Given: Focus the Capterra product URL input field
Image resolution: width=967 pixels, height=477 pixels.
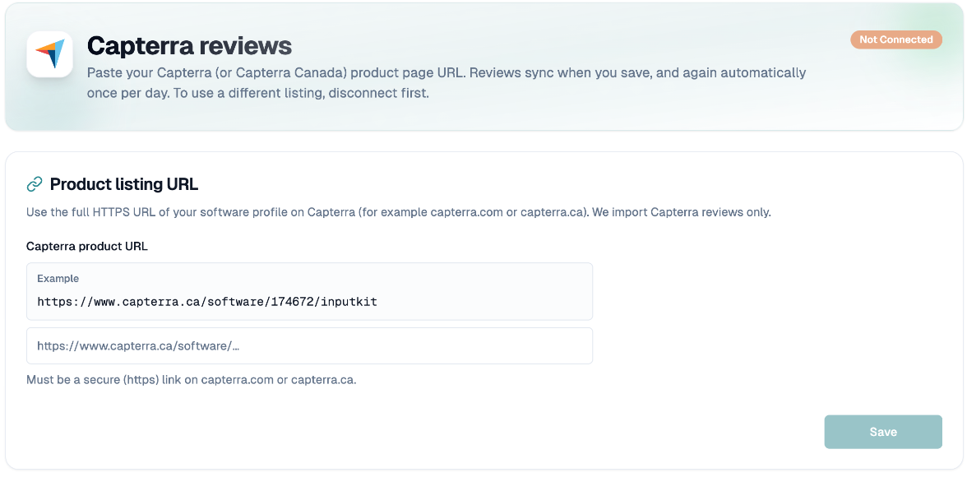Looking at the screenshot, I should 309,345.
